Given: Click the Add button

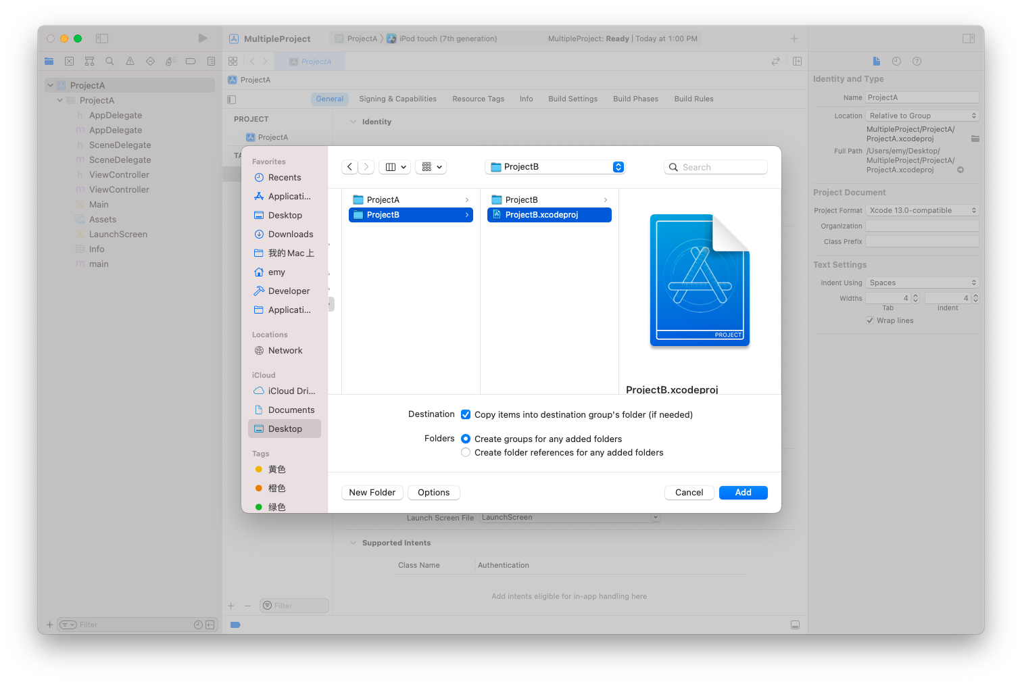Looking at the screenshot, I should (x=743, y=493).
